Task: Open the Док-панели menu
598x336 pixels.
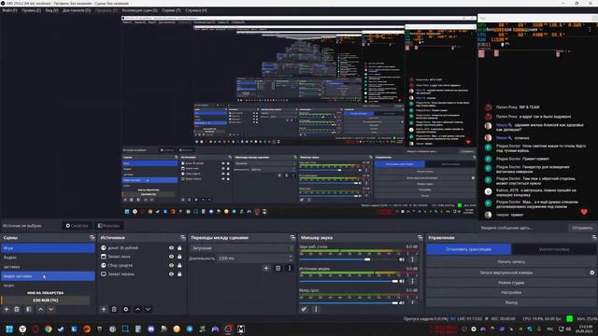Action: 77,10
